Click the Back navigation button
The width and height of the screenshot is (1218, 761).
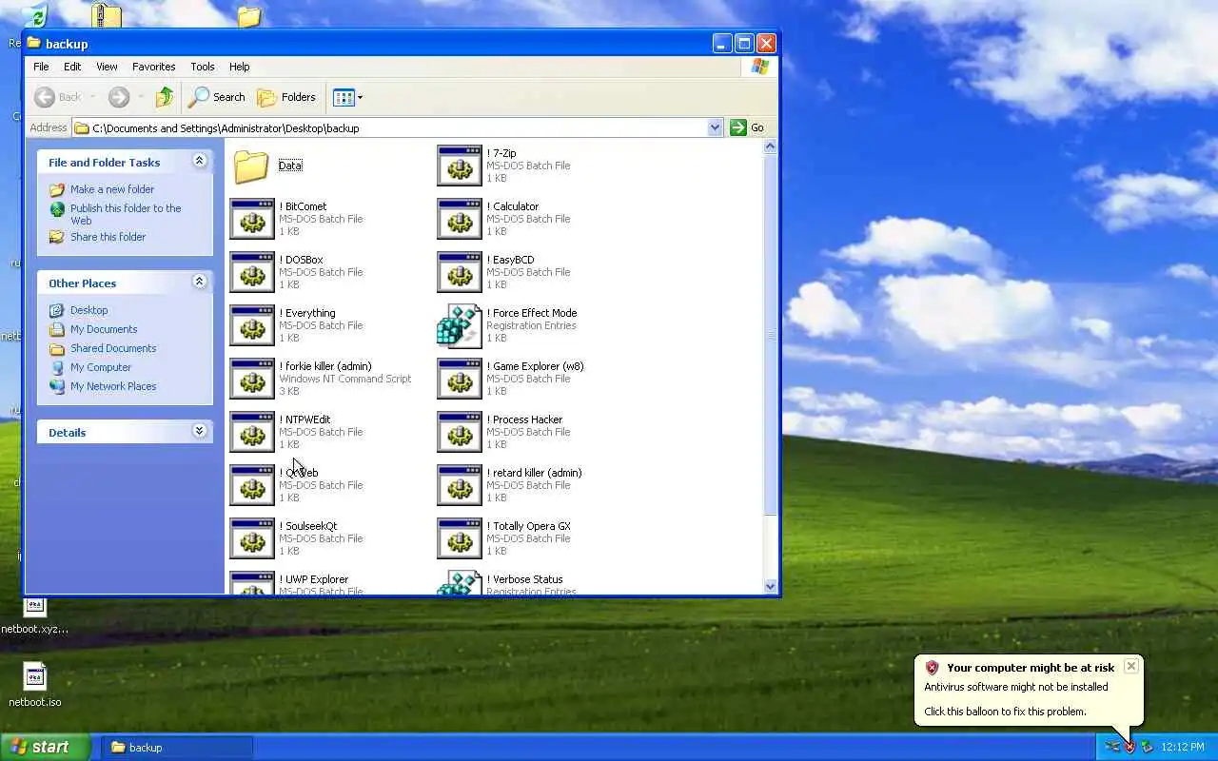(x=58, y=97)
